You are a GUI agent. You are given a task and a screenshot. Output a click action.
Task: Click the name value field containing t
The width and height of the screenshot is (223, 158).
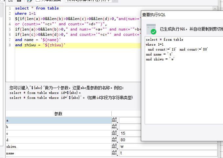tap(168, 153)
